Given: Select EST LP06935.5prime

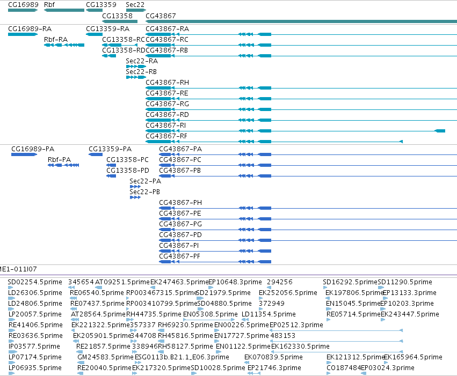Looking at the screenshot, I should pos(35,368).
